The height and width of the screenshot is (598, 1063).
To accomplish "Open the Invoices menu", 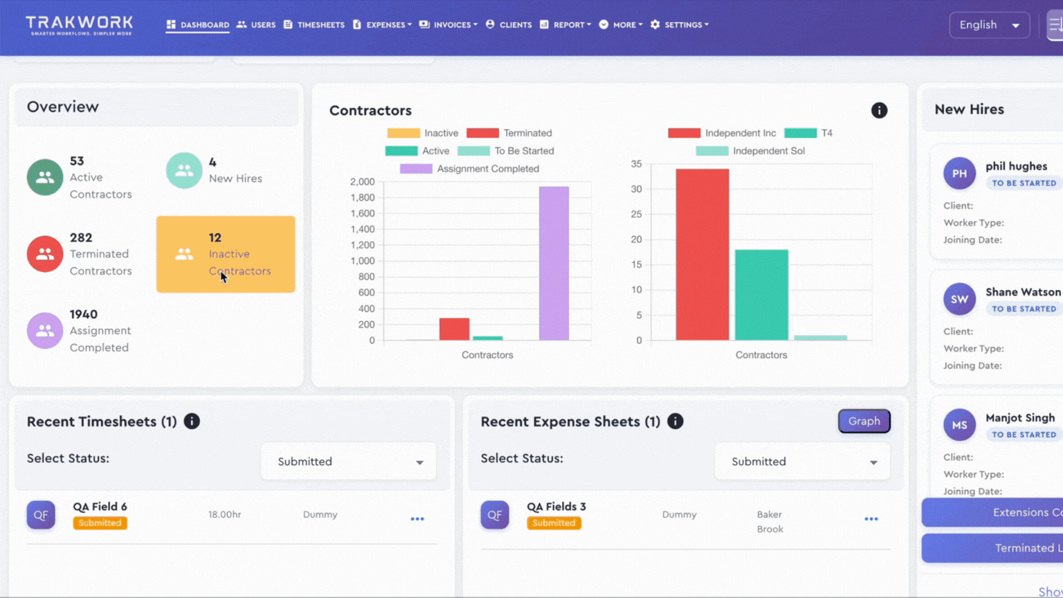I will pyautogui.click(x=448, y=25).
